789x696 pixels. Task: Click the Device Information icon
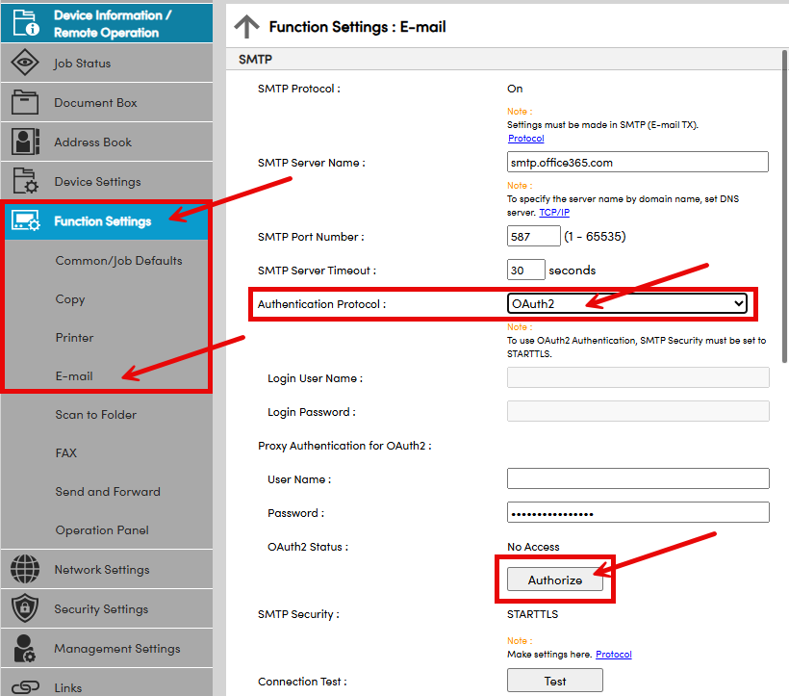(26, 23)
